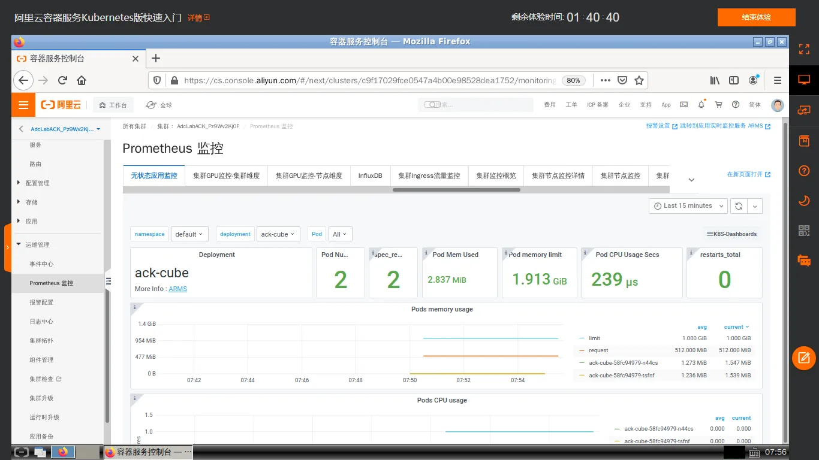This screenshot has height=460, width=819.
Task: Click 工作台 button in top bar
Action: (x=113, y=105)
